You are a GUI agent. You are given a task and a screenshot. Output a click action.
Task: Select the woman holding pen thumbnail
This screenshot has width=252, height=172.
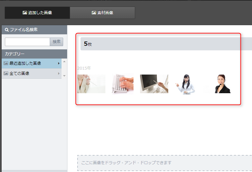point(91,84)
